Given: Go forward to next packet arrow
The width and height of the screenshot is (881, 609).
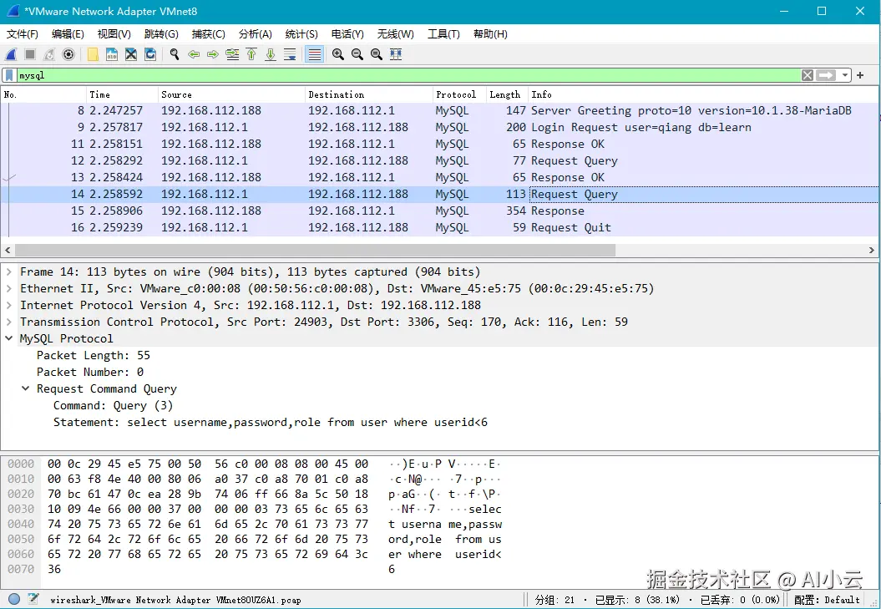Looking at the screenshot, I should (213, 54).
